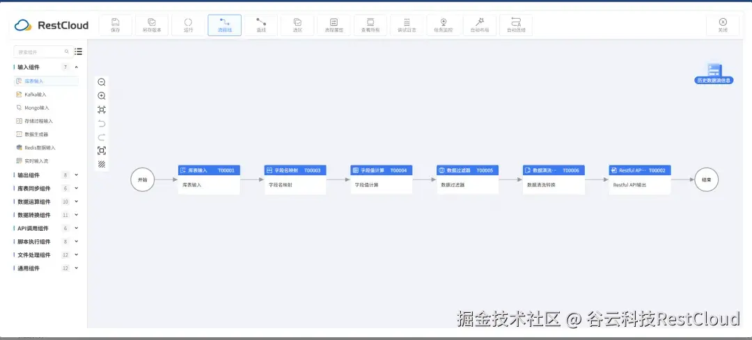The image size is (752, 340).
Task: Click the 开始 start node
Action: click(143, 180)
